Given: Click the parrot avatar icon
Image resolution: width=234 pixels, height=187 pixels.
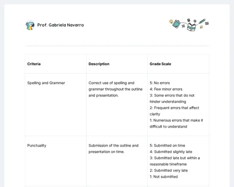Looking at the screenshot, I should coord(30,25).
